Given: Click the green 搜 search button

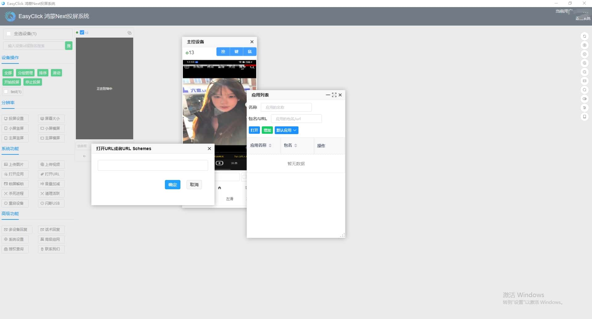Looking at the screenshot, I should (x=69, y=46).
